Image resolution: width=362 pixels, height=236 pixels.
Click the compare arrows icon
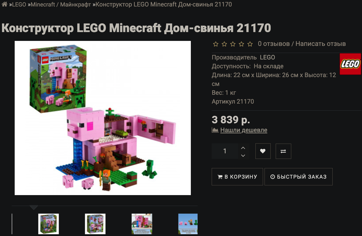click(283, 151)
